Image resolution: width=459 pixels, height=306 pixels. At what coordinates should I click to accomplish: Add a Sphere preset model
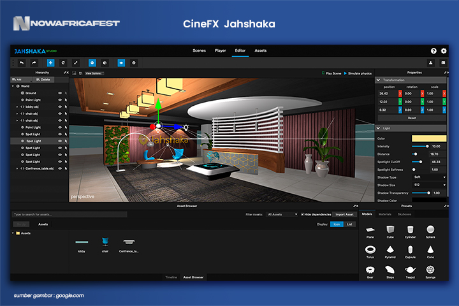click(x=430, y=231)
